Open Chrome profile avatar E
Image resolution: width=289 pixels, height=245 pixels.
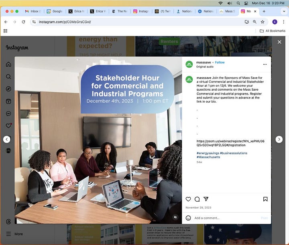(275, 22)
